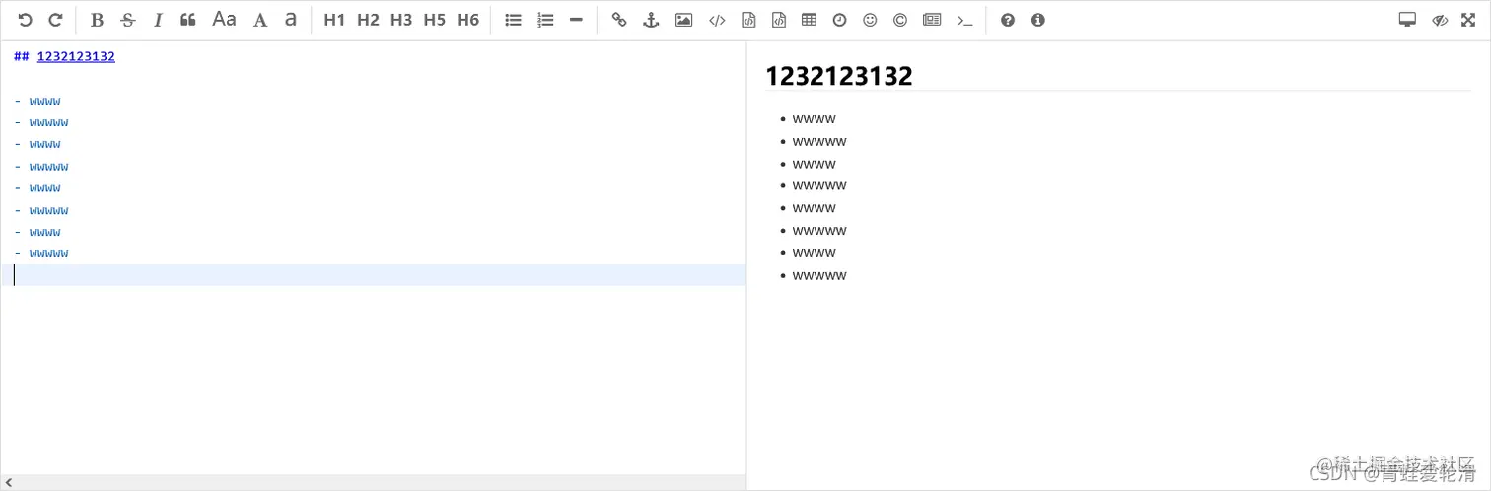Image resolution: width=1491 pixels, height=491 pixels.
Task: Insert inline code with the </> icon
Action: pos(717,20)
